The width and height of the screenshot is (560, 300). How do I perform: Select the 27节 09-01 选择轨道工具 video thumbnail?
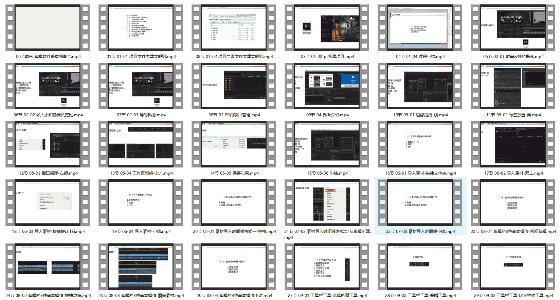pos(327,267)
